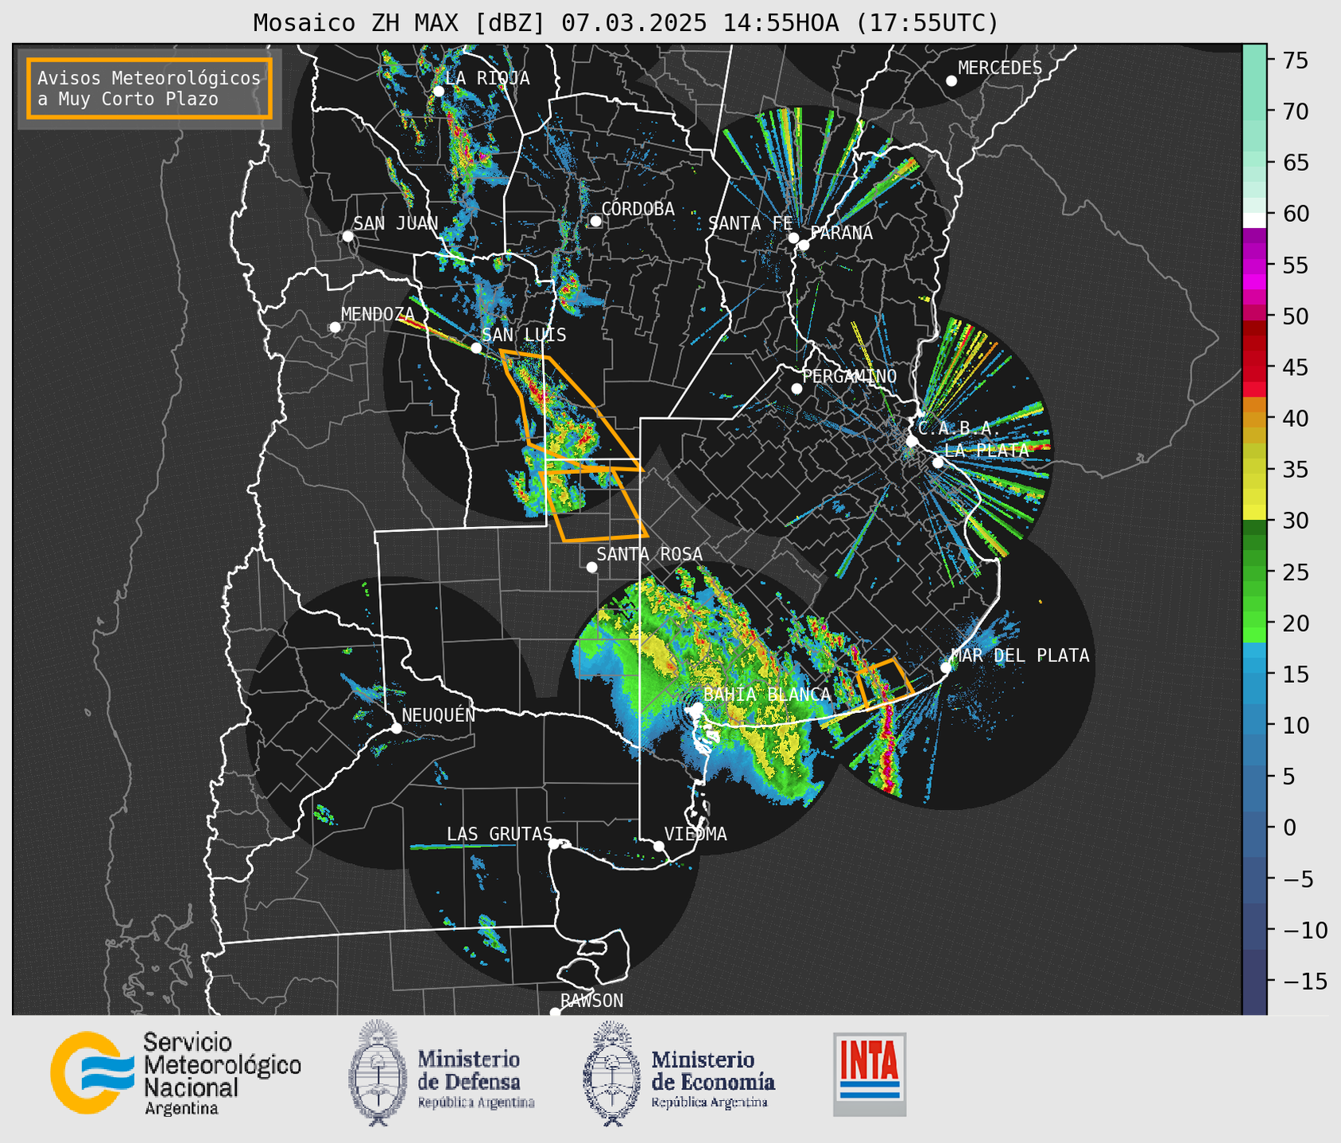The width and height of the screenshot is (1341, 1143).
Task: Click the Servicio Meteorológico Nacional logo
Action: (x=176, y=1074)
